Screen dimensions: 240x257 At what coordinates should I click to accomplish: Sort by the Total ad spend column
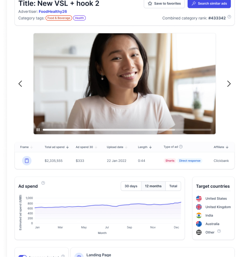(x=57, y=147)
